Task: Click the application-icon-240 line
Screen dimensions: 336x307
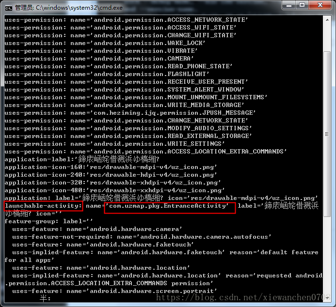Action: (x=111, y=175)
